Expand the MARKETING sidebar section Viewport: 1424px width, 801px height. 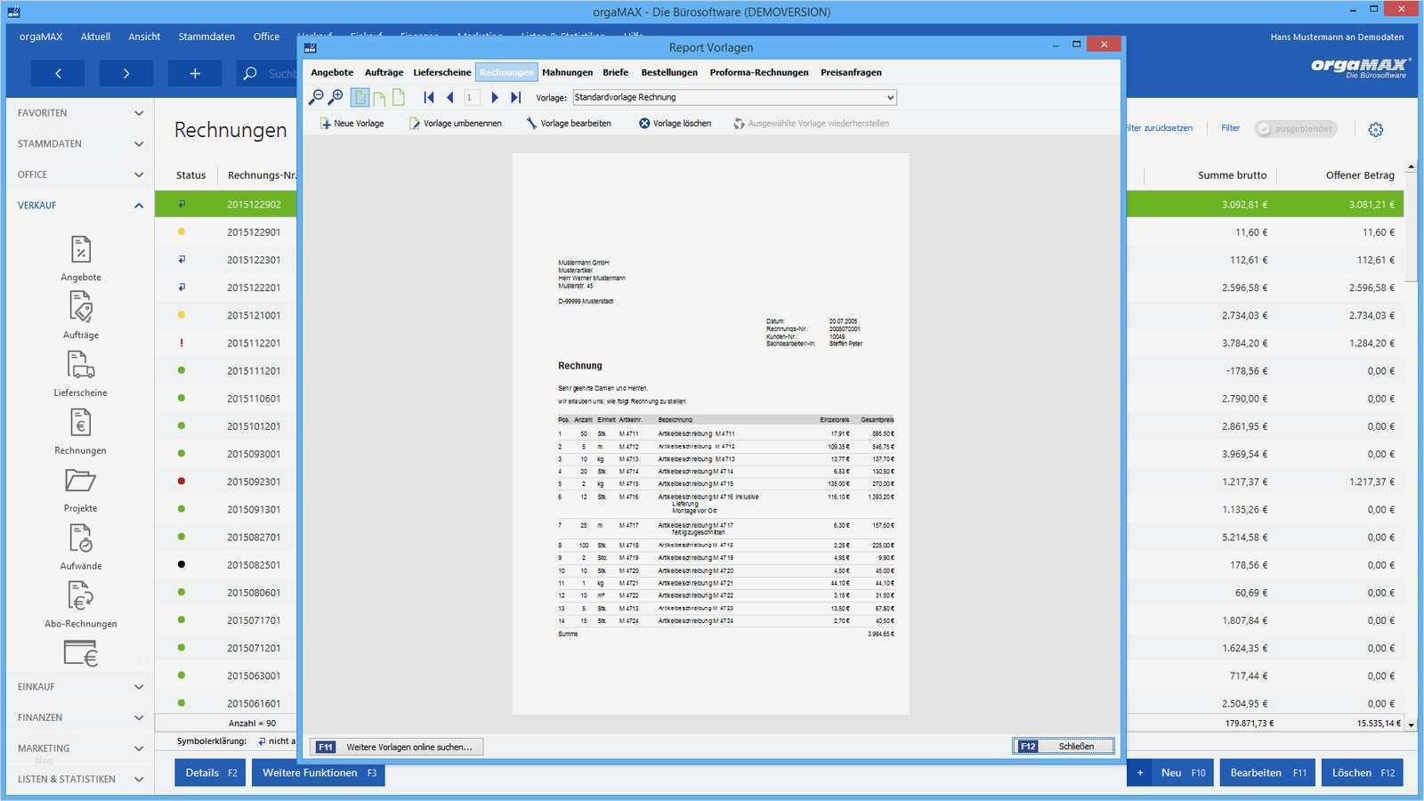80,748
